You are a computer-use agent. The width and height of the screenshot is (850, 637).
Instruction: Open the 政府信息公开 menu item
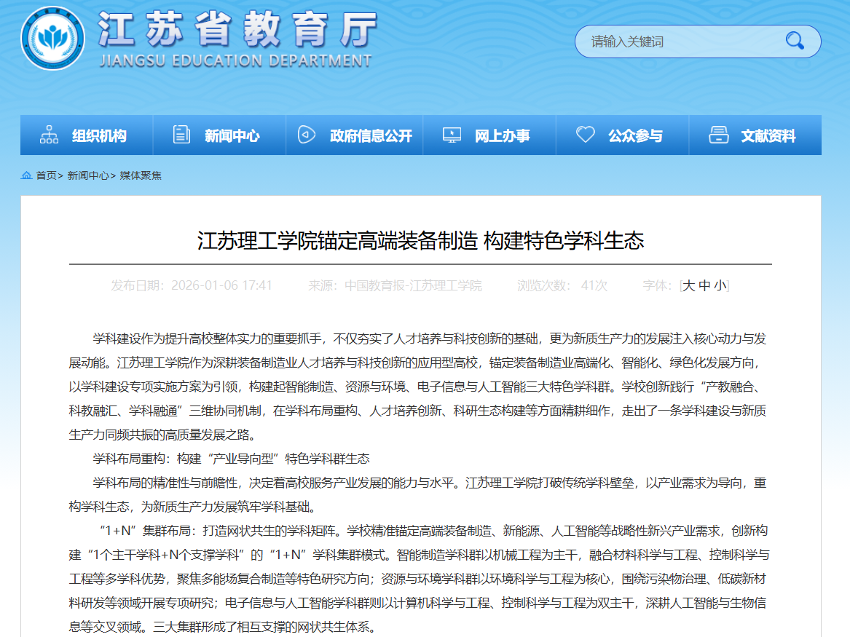(x=371, y=135)
